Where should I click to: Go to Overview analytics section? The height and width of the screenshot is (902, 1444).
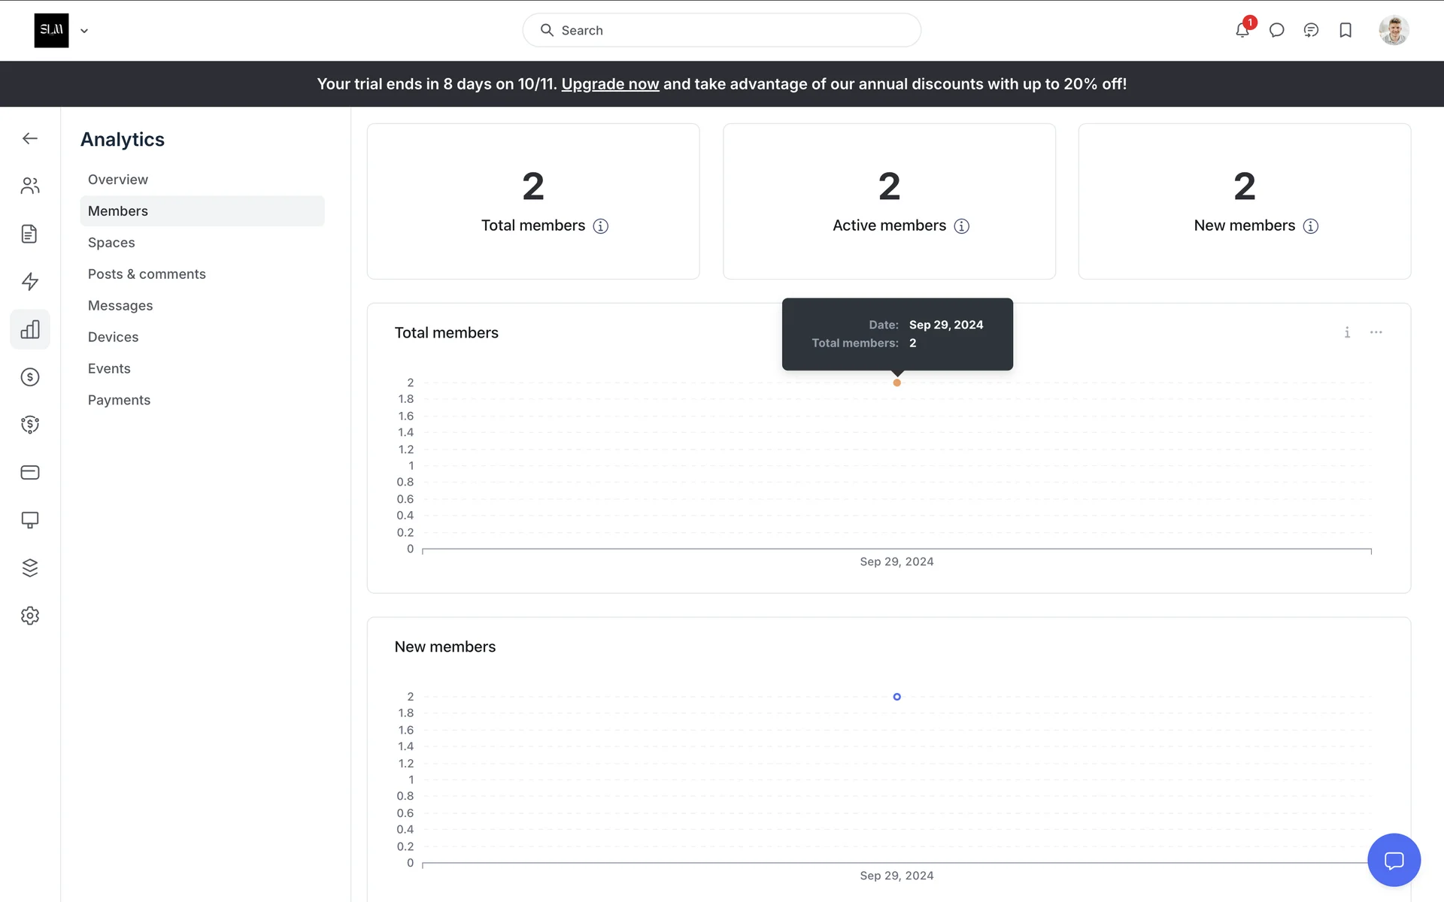(118, 180)
